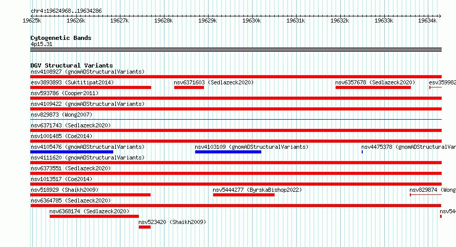The image size is (456, 247).
Task: Select the esv3893893 Suktitipat2014 variant label
Action: [x=72, y=82]
